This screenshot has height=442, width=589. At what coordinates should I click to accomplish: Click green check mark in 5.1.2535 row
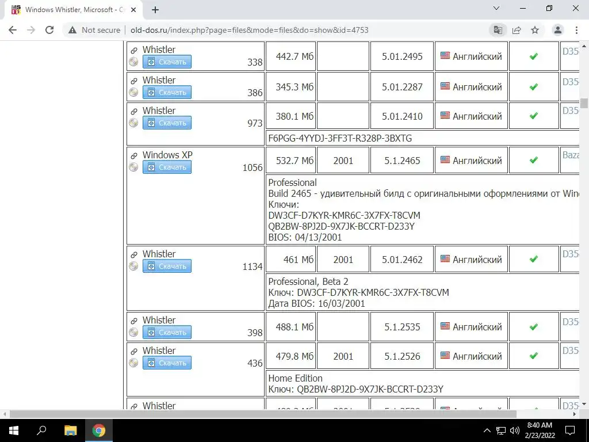[533, 327]
